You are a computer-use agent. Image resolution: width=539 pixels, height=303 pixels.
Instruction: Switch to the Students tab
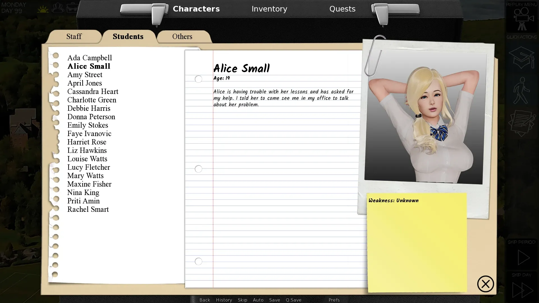click(x=128, y=36)
